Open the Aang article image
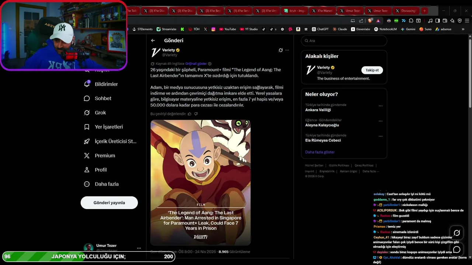 201,183
